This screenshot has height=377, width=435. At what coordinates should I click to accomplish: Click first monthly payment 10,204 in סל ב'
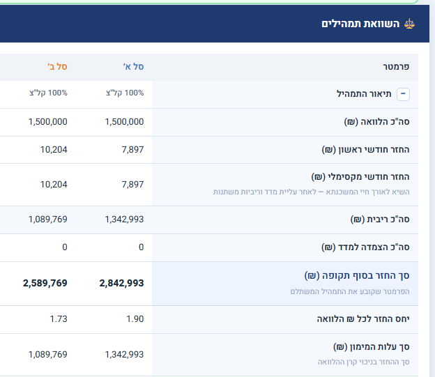[x=54, y=150]
